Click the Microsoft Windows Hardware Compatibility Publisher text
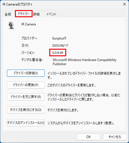The width and height of the screenshot is (129, 143). (x=85, y=62)
